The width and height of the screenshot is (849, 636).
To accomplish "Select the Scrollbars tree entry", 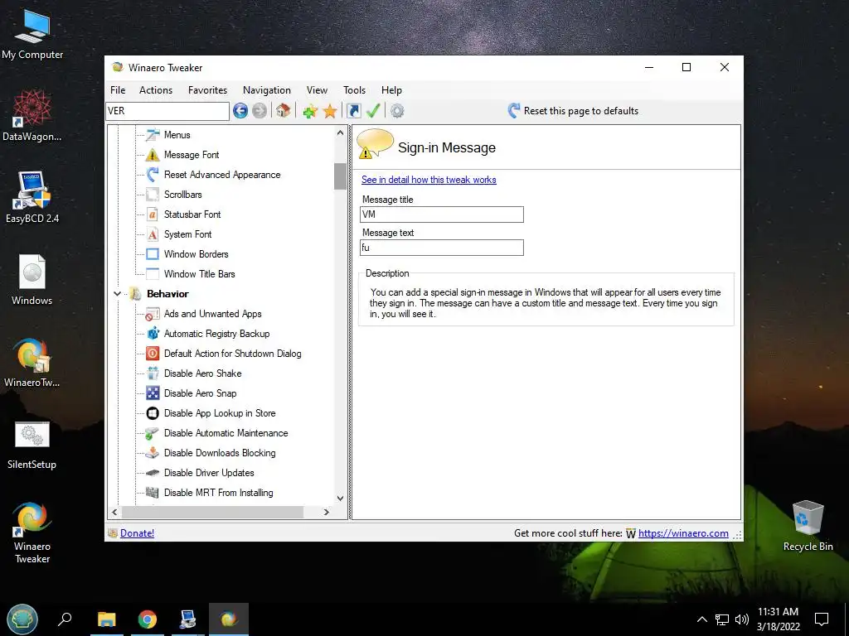I will (x=183, y=194).
